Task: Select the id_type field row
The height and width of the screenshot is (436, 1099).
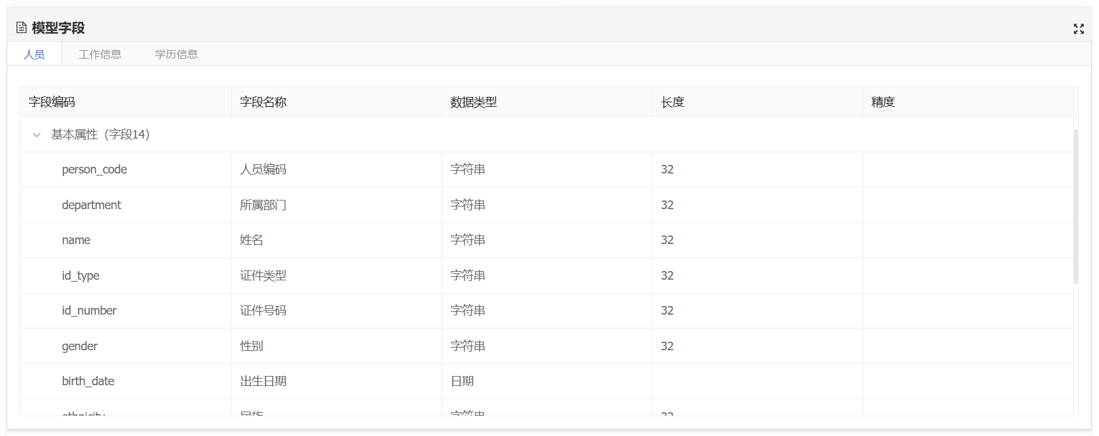Action: click(x=81, y=276)
